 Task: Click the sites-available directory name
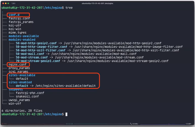click(22, 75)
